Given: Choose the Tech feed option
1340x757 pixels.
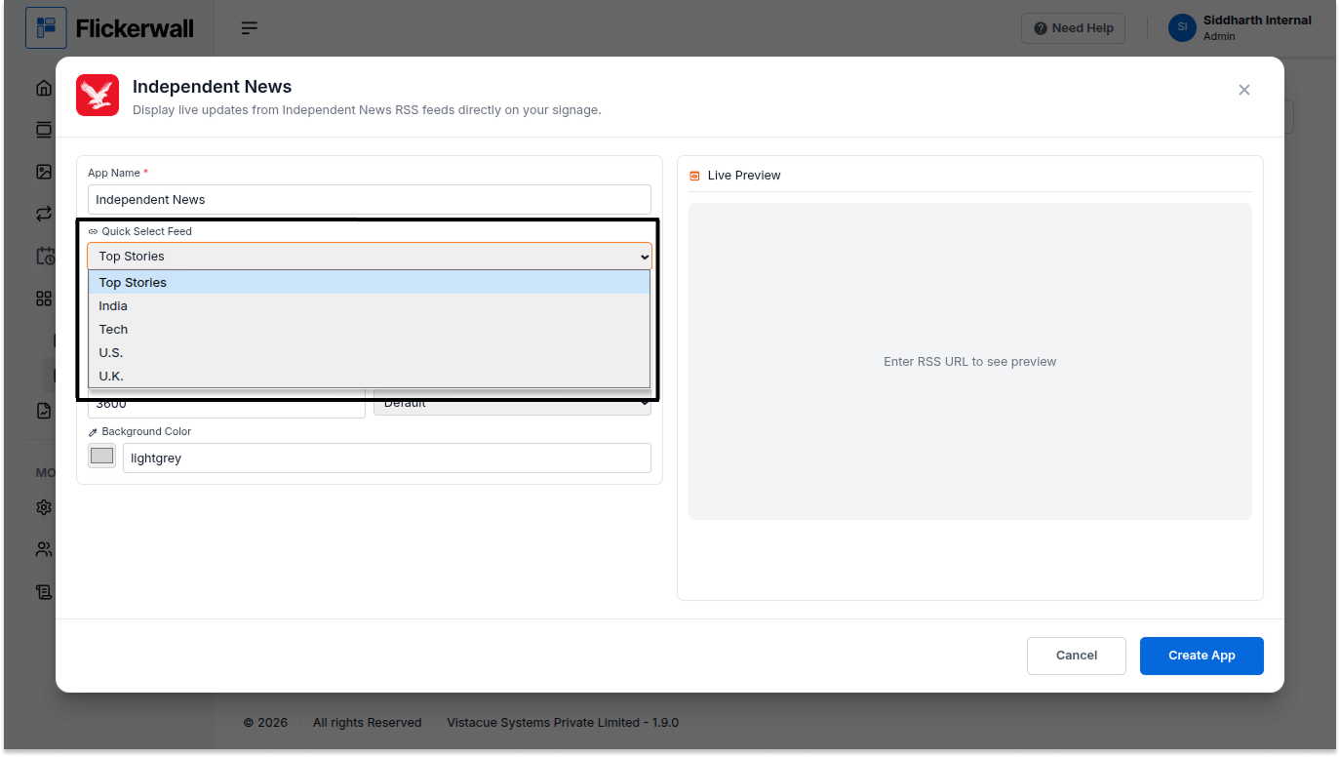Looking at the screenshot, I should (x=370, y=330).
